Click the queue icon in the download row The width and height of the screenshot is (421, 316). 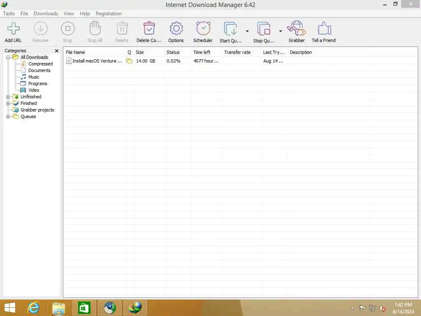(129, 61)
